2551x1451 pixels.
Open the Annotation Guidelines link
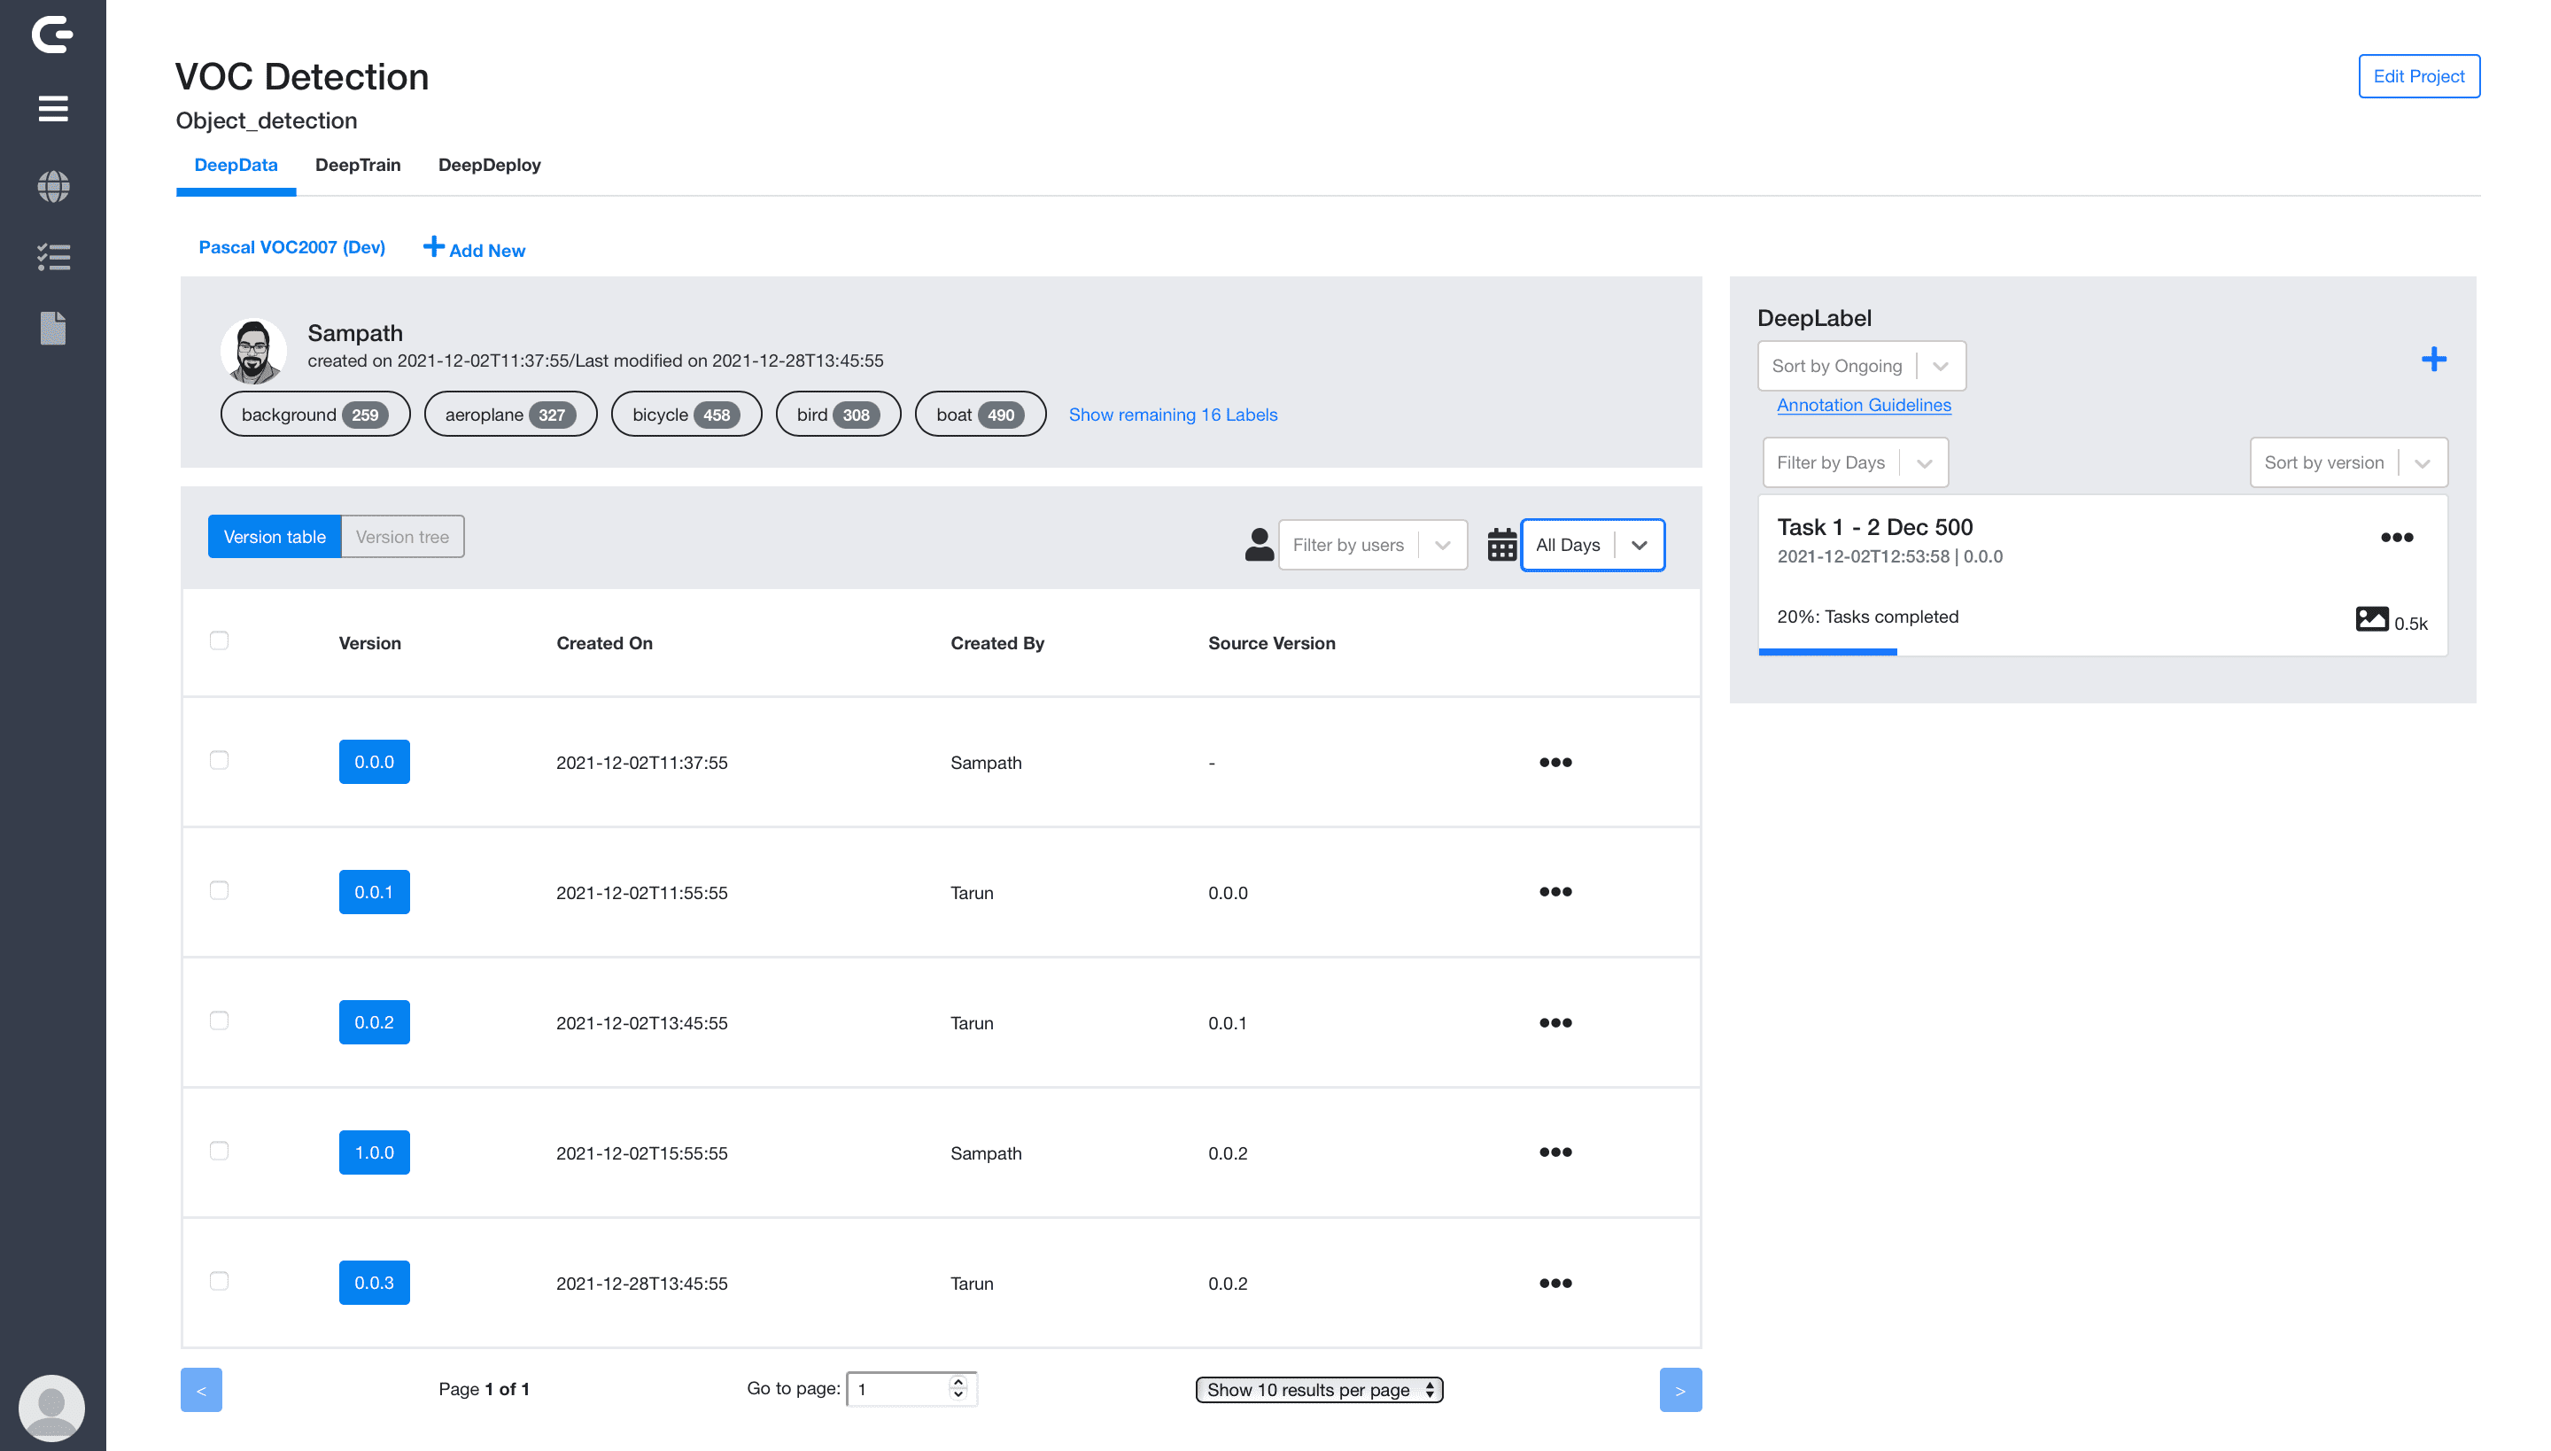[1864, 405]
